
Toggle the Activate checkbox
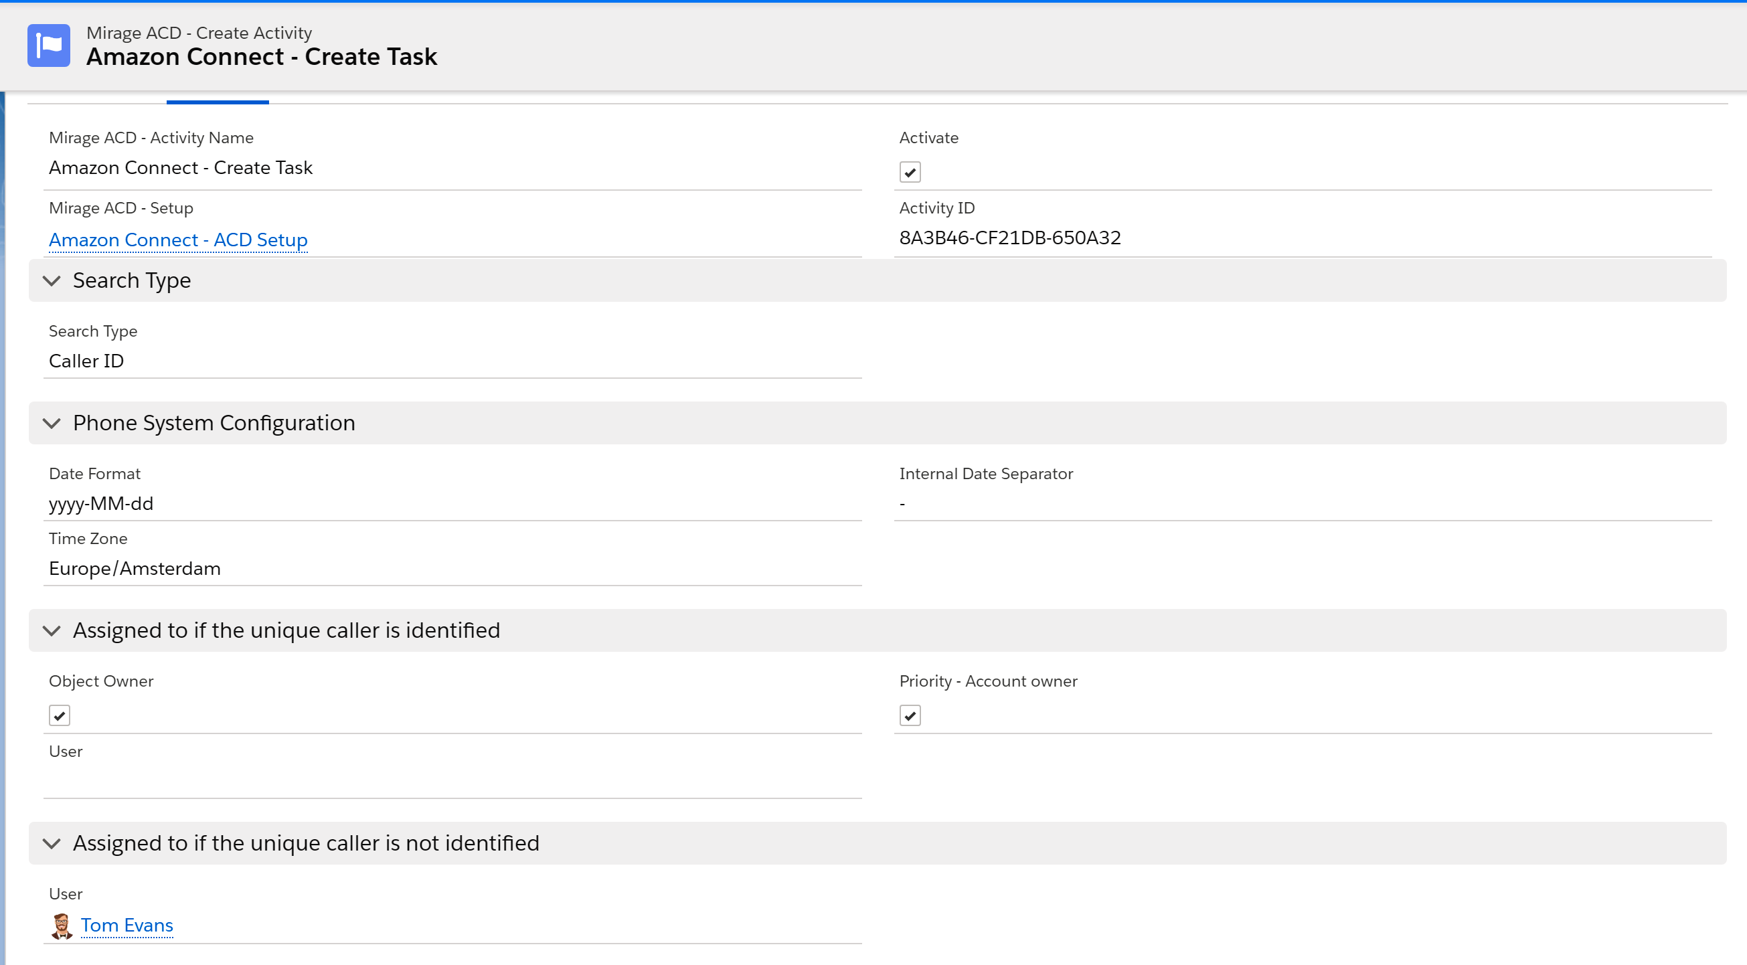910,172
